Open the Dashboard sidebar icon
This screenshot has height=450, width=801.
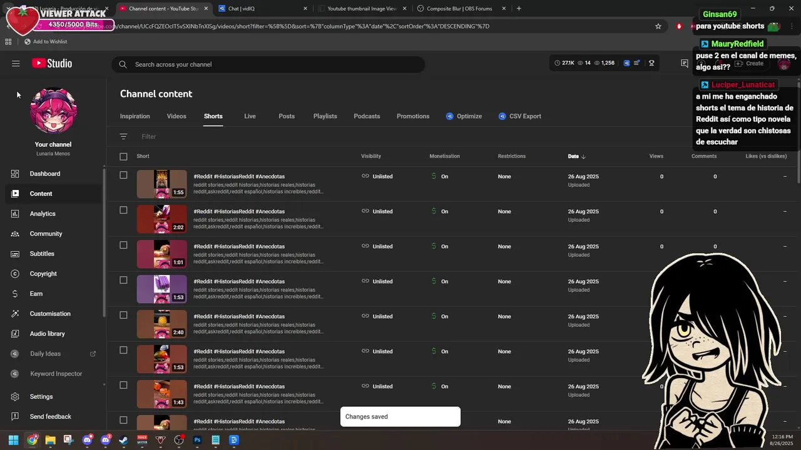(x=15, y=174)
